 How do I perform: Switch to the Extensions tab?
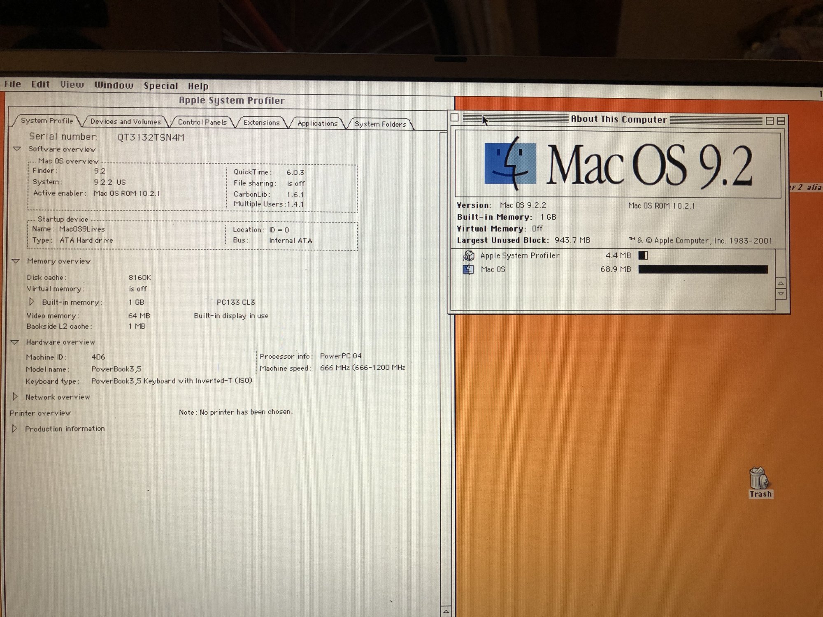point(261,123)
